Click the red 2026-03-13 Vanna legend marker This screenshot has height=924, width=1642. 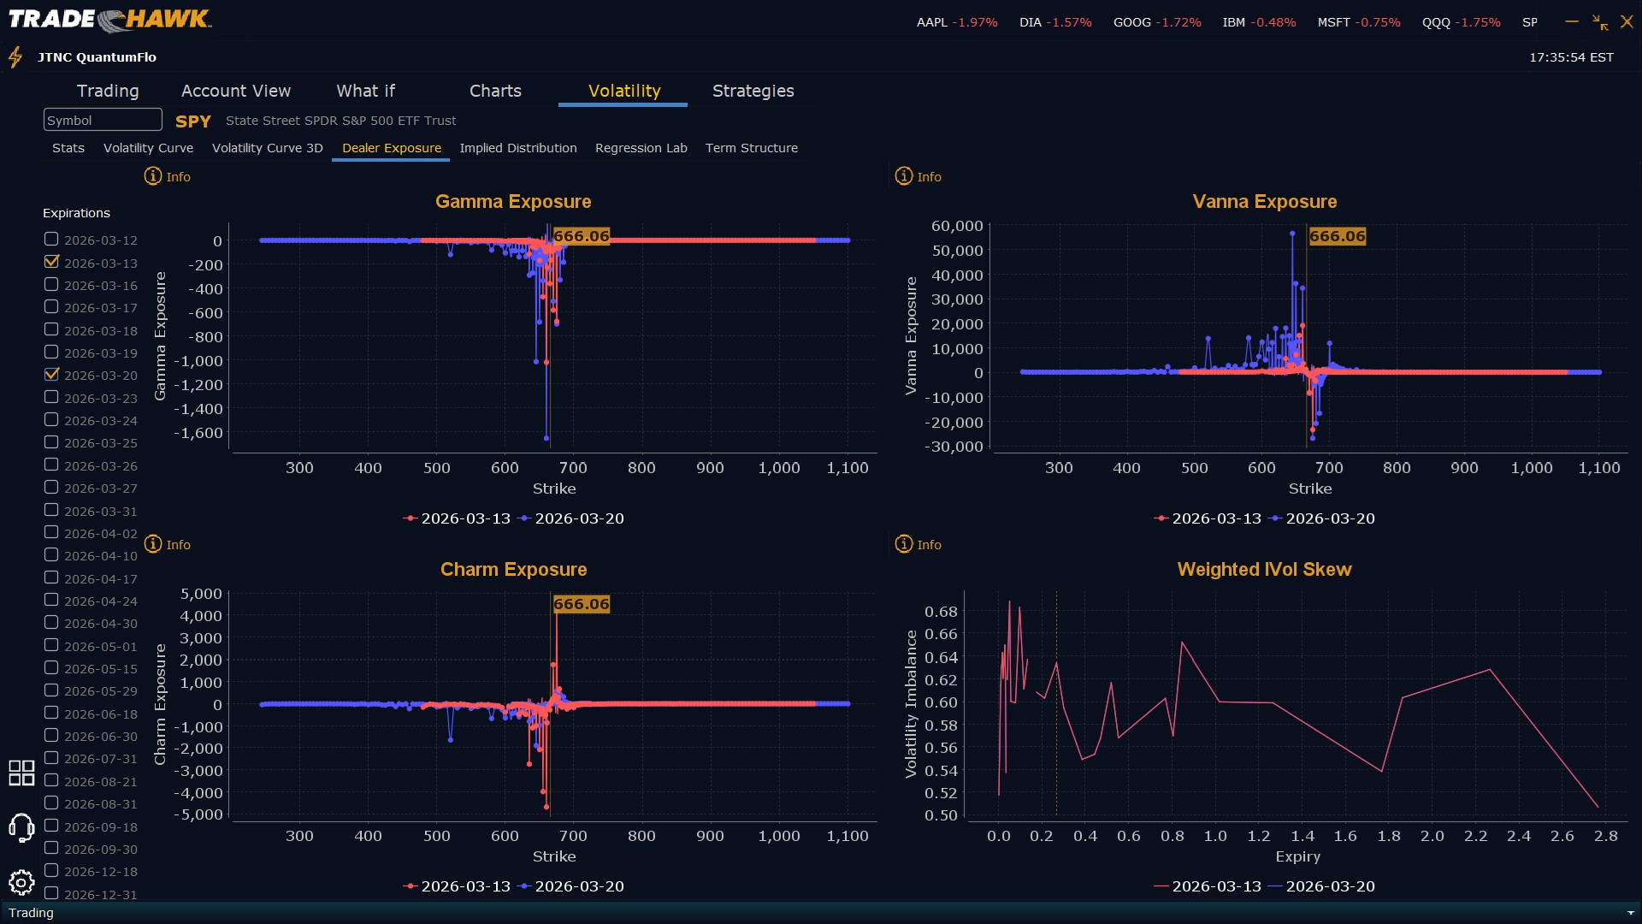1161,518
